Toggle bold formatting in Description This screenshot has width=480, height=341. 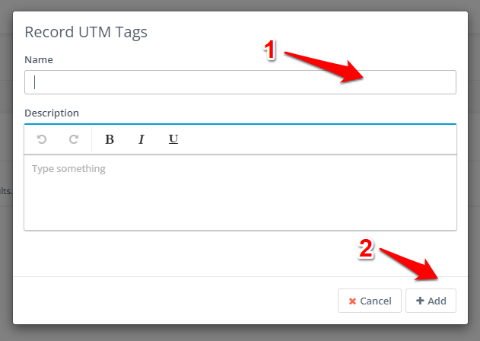(x=110, y=139)
